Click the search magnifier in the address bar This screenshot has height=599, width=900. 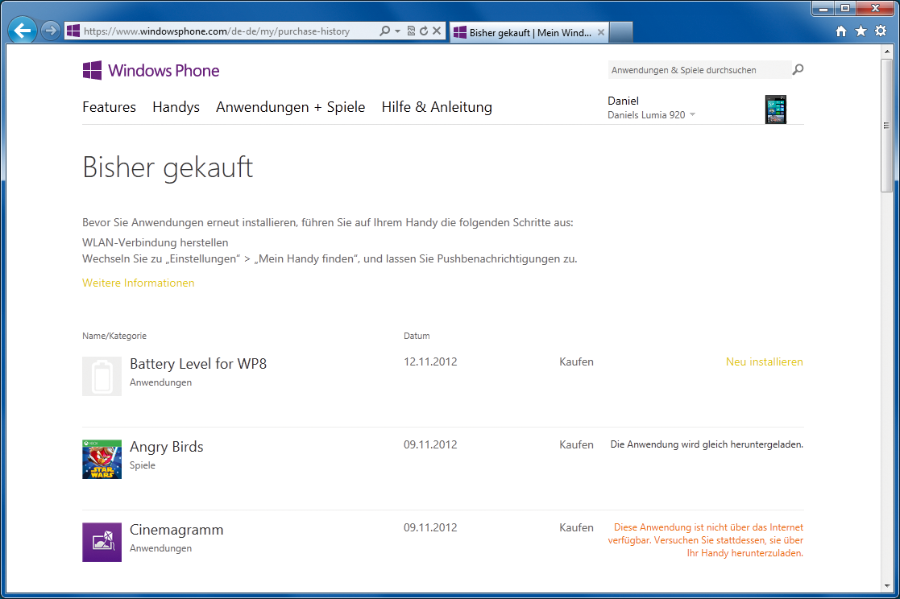pyautogui.click(x=384, y=31)
